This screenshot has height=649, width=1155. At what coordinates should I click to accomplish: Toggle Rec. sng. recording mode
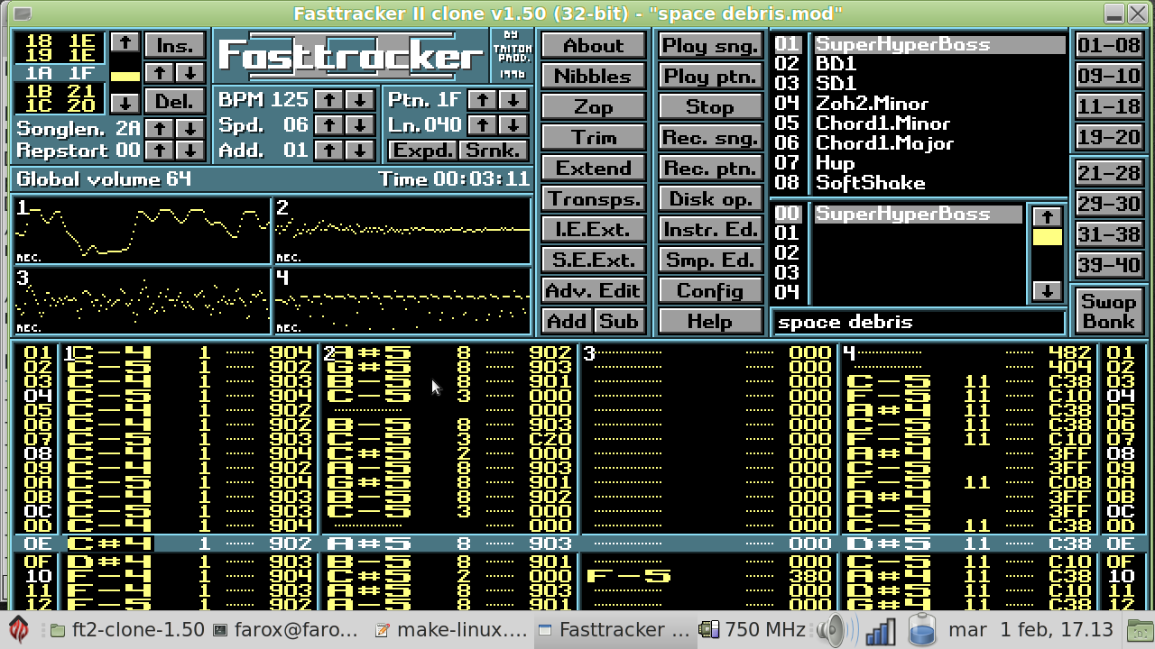tap(709, 138)
